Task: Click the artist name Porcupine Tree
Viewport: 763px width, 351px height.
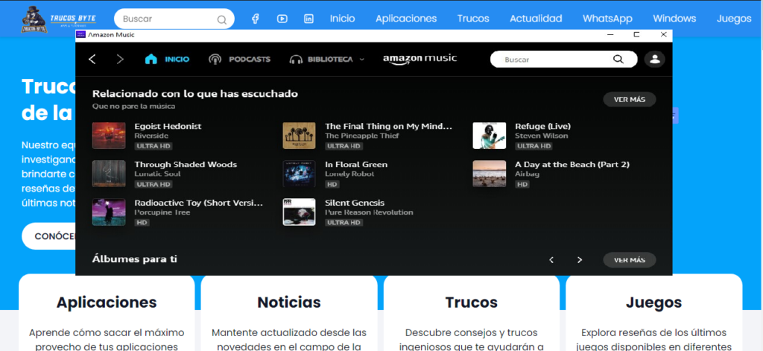Action: pos(162,212)
